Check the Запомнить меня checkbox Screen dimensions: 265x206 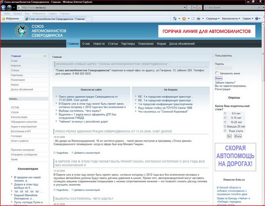tap(216, 73)
